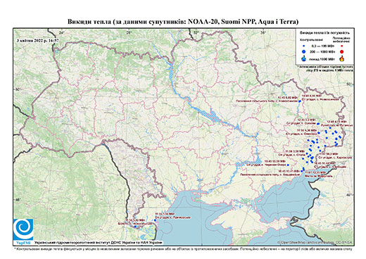366x259 pixels.
Task: Click the orange flame legend icon
Action: (342, 58)
